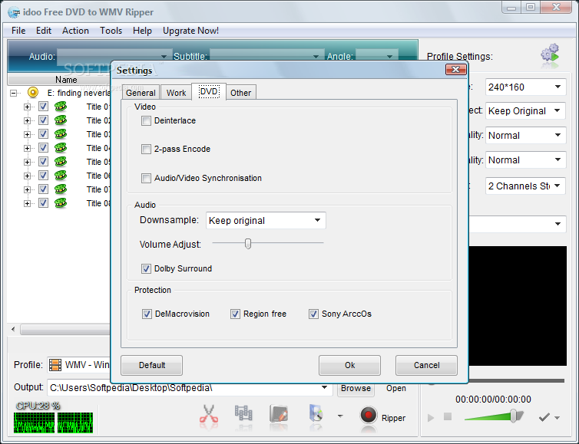Click the scissors clip tool icon

click(209, 414)
